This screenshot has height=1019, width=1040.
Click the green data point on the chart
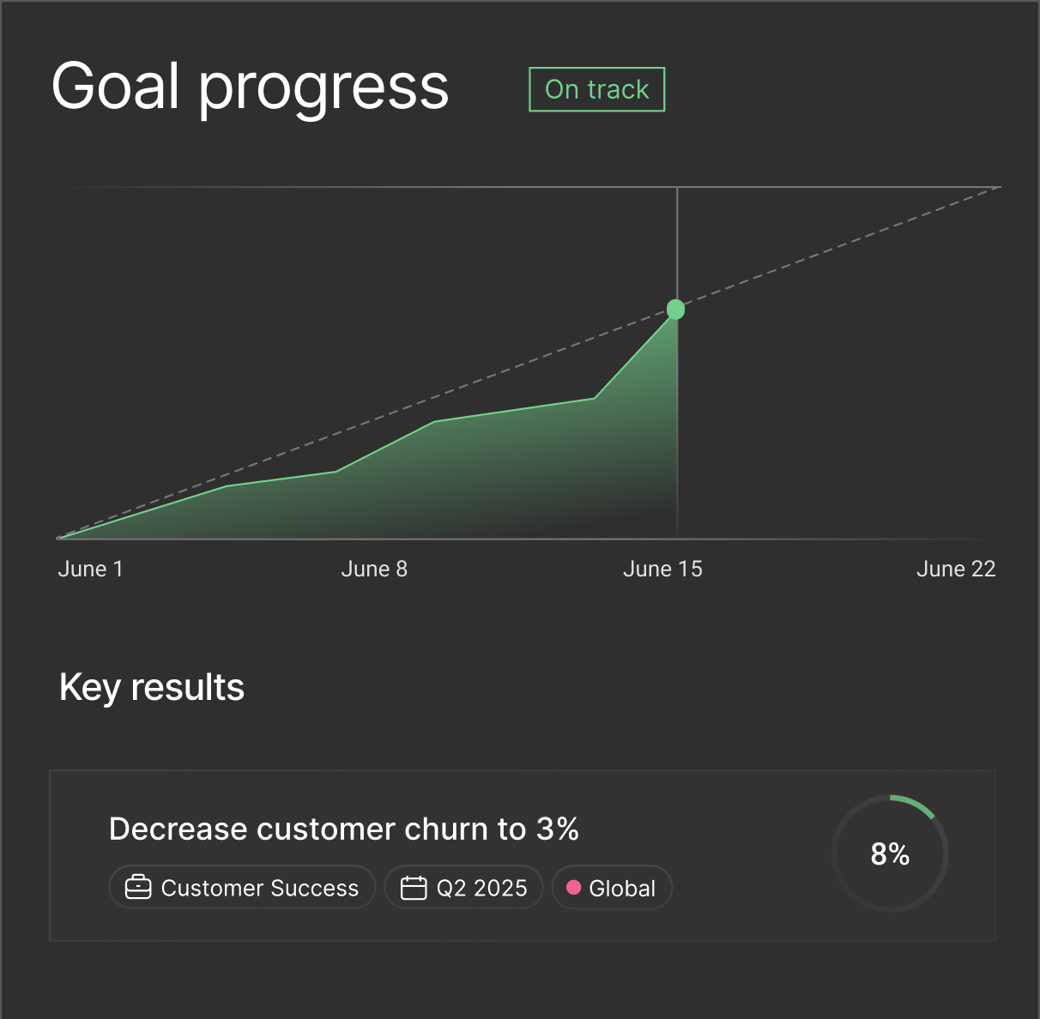pyautogui.click(x=676, y=310)
